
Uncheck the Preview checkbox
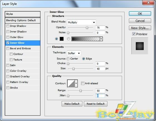click(x=134, y=34)
